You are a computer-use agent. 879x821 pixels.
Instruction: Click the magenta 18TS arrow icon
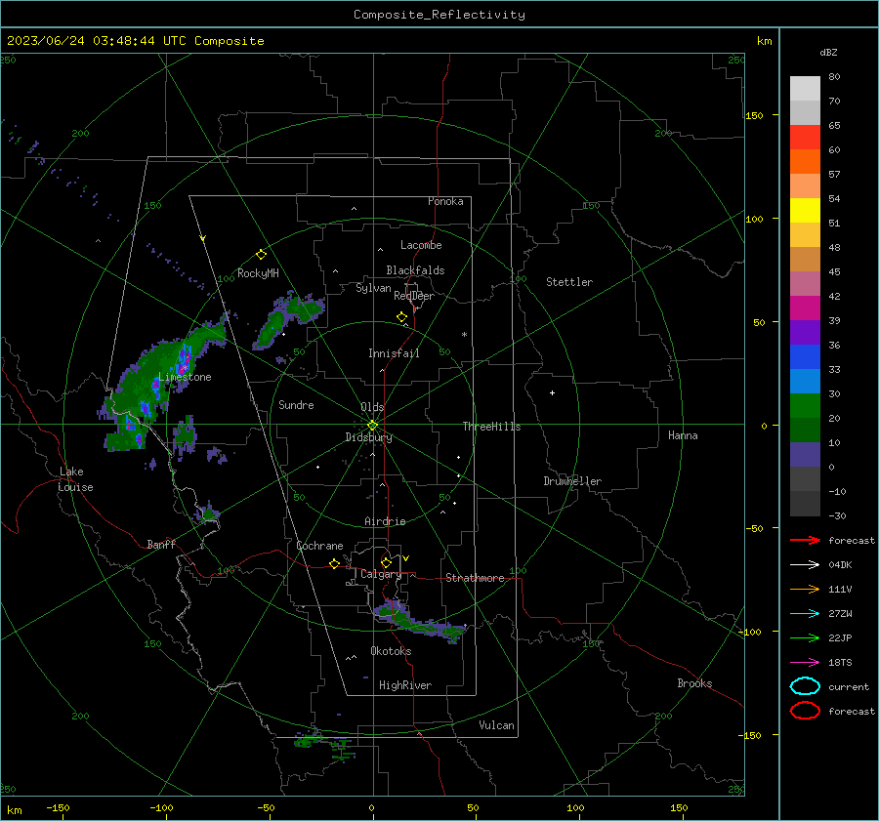(805, 663)
